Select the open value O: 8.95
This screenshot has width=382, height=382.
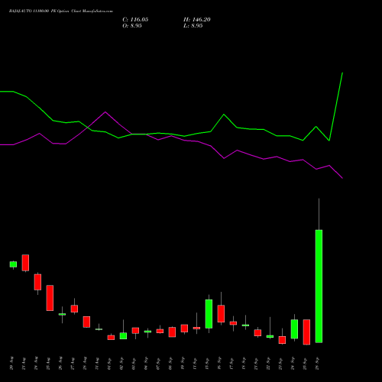click(x=132, y=26)
